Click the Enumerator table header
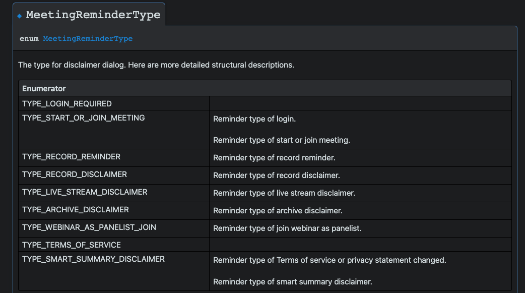The height and width of the screenshot is (293, 525). 44,88
